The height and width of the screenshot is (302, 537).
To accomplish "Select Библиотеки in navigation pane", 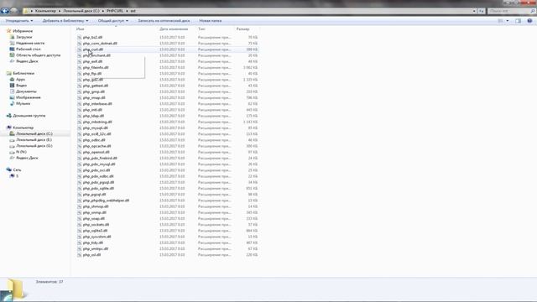I will (x=23, y=73).
